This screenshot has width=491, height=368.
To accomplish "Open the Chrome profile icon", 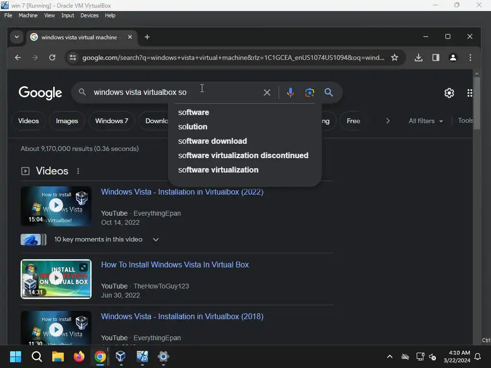I will coord(453,57).
